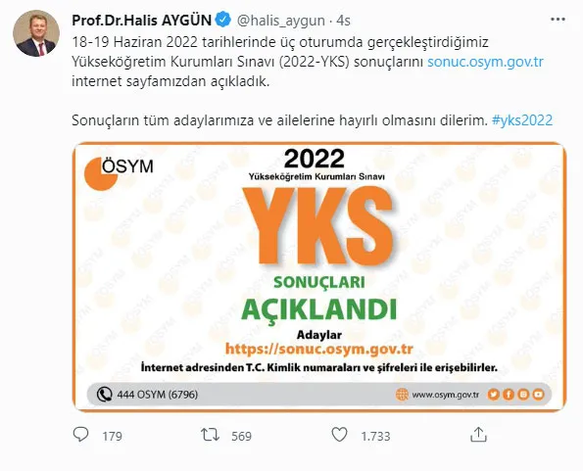Click the #yks2022 hashtag

point(522,120)
